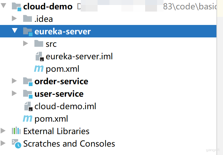Viewport: 223px width, 155px height.
Task: Click the cloud-demo module folder icon
Action: click(x=17, y=7)
